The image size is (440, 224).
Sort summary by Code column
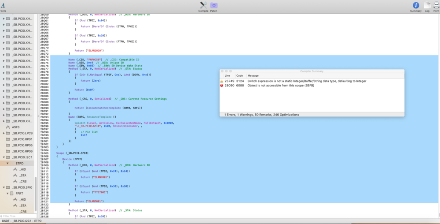coord(239,75)
